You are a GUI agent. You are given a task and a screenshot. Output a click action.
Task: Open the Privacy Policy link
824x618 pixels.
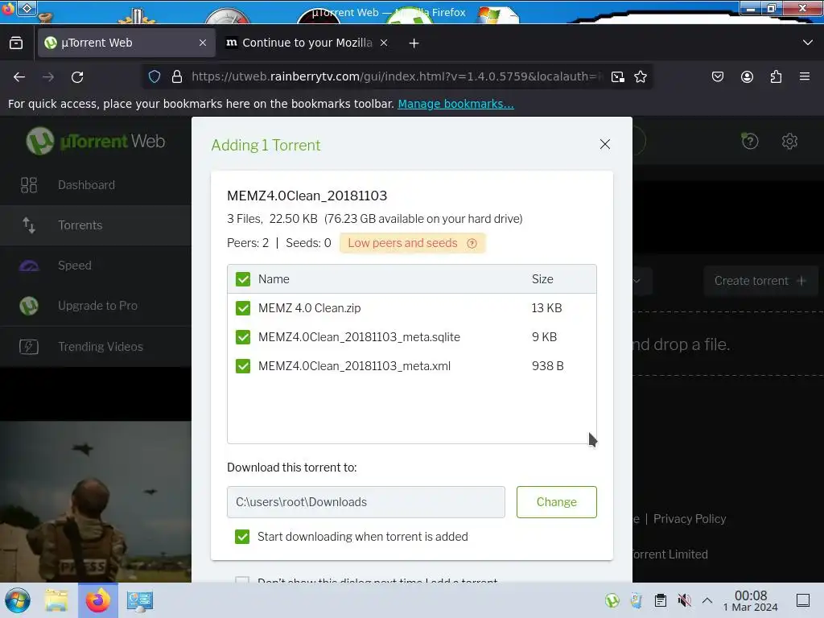(690, 519)
